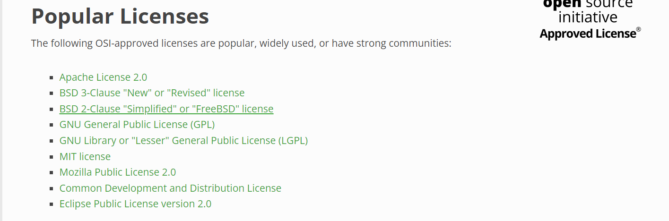
Task: Visit Eclipse Public License version 2.0
Action: click(135, 204)
